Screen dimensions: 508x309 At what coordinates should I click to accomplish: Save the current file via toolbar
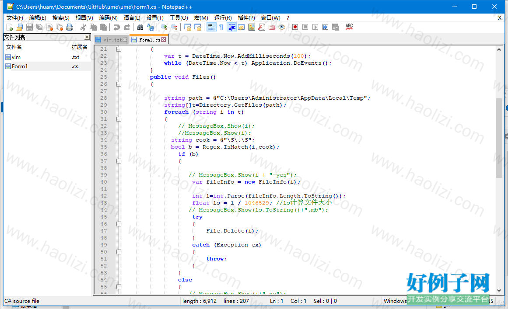(x=29, y=27)
